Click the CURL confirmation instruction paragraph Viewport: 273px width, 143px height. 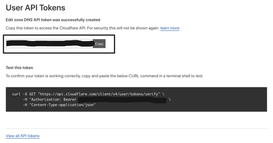105,76
